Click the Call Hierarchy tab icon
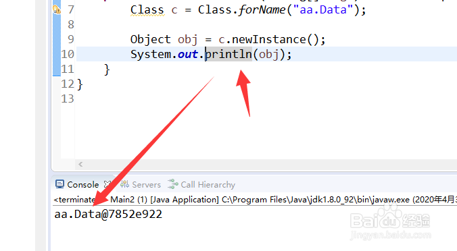The width and height of the screenshot is (457, 251). point(173,184)
